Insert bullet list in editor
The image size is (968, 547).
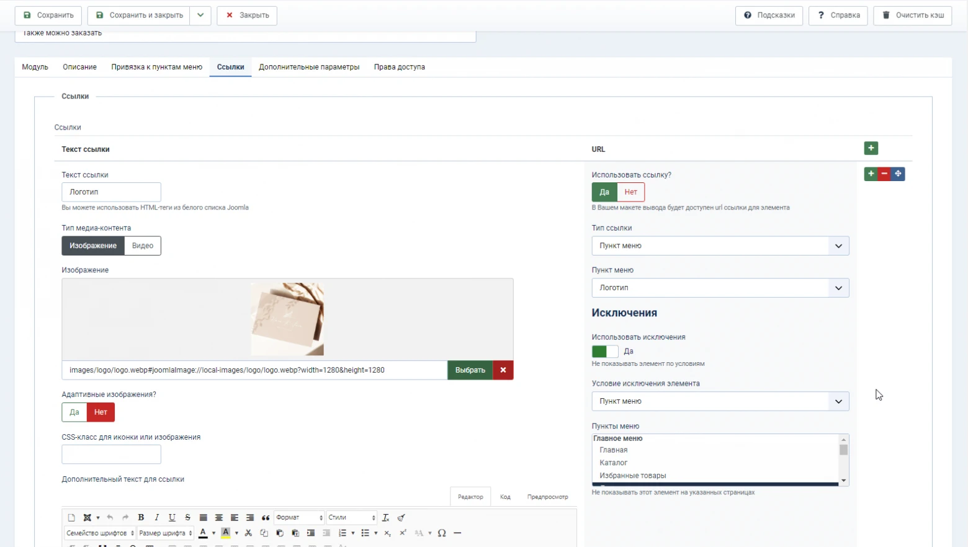(x=365, y=533)
